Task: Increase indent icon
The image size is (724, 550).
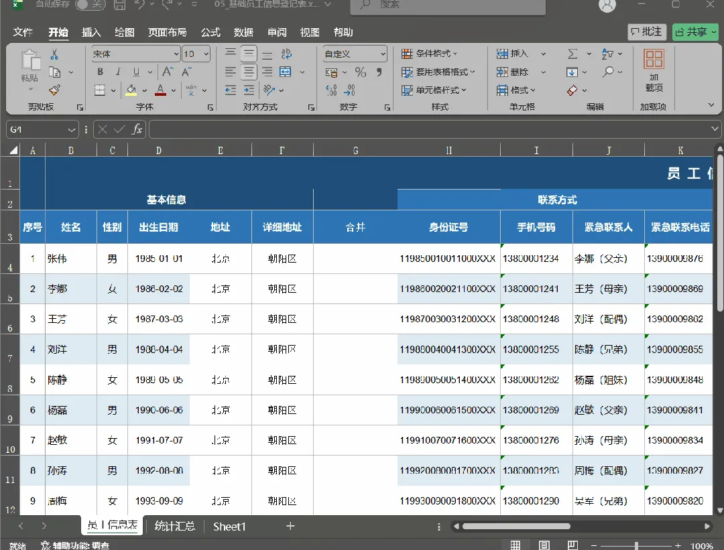Action: 249,90
